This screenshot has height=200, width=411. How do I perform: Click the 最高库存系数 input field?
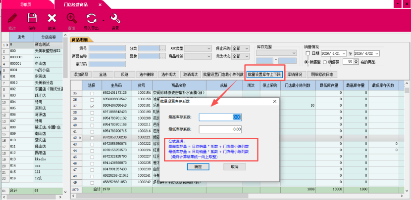tap(220, 117)
